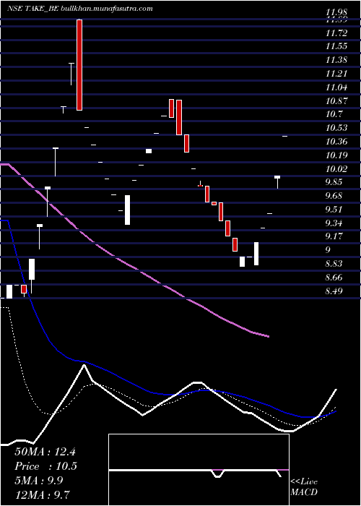Click the 10.87 price axis label
This screenshot has height=506, width=361.
tap(336, 100)
